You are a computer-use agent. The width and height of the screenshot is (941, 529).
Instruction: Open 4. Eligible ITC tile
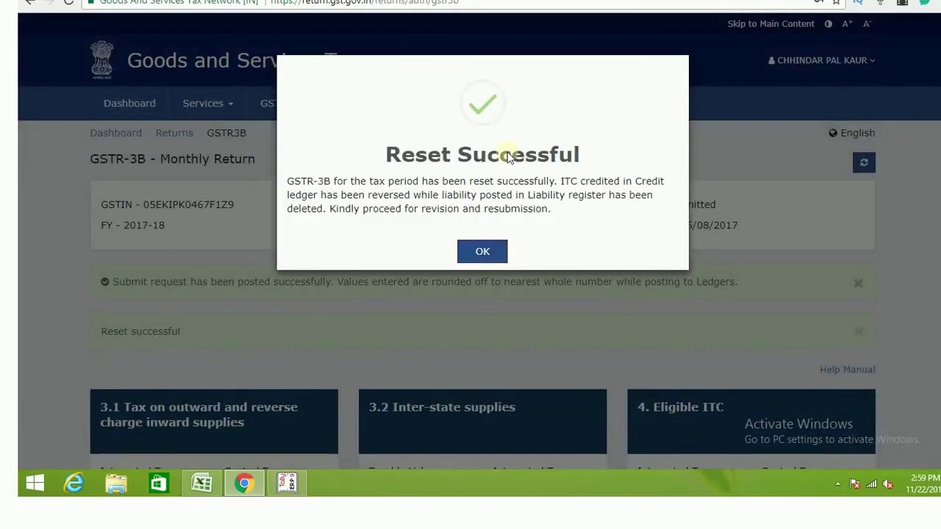pyautogui.click(x=751, y=421)
